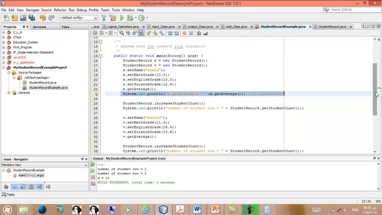Click the Undo arrow icon
This screenshot has width=382, height=215.
pyautogui.click(x=42, y=18)
